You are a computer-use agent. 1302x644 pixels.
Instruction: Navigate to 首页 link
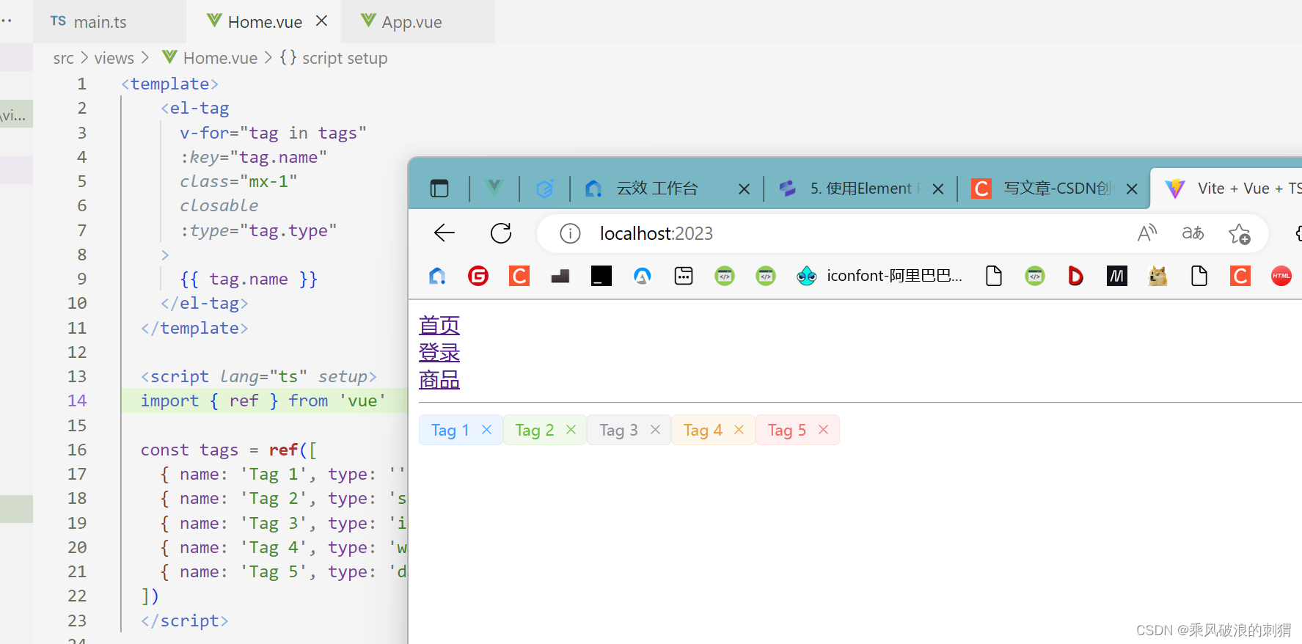click(439, 325)
